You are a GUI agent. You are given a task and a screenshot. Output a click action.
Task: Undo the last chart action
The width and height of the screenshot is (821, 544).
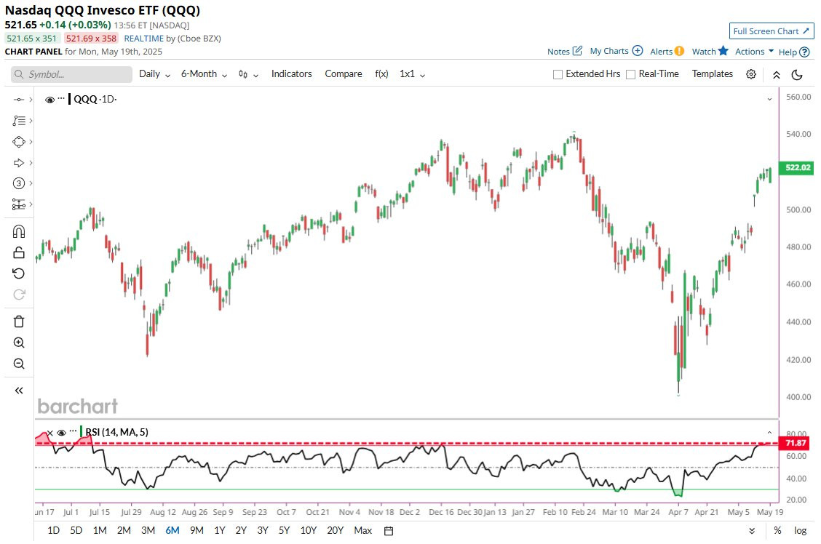(x=19, y=273)
